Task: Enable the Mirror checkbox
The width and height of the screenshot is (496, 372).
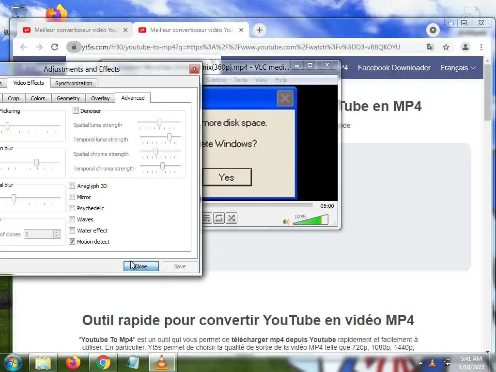Action: click(72, 197)
